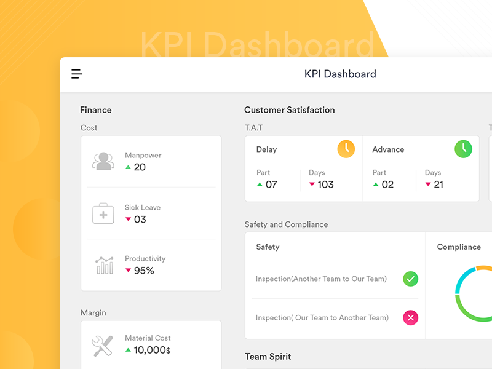This screenshot has width=492, height=369.
Task: Select the Finance section heading
Action: [x=96, y=110]
